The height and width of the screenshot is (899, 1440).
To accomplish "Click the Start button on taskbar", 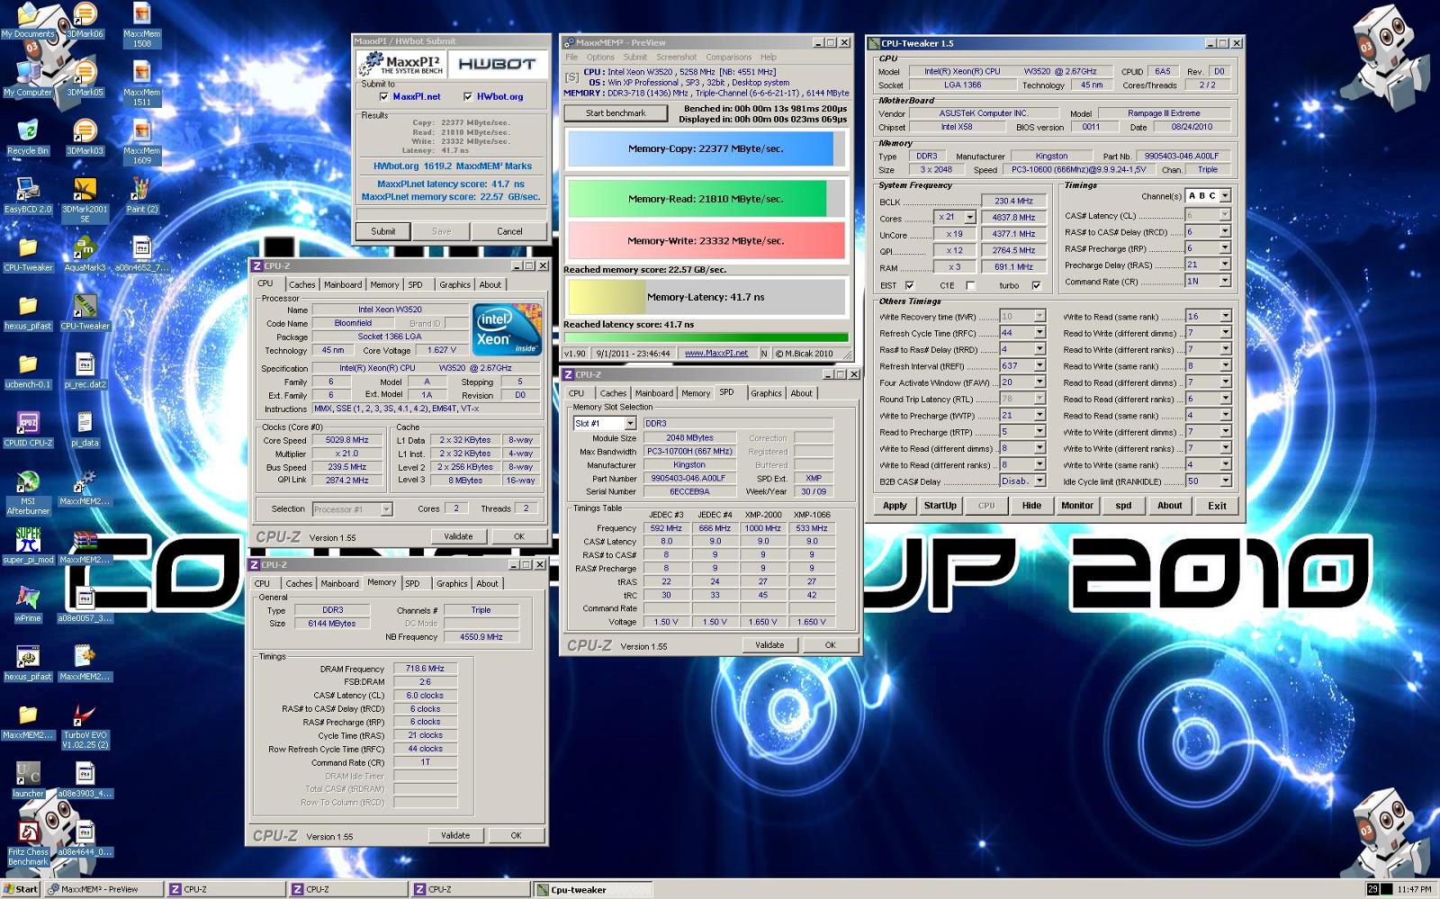I will (20, 889).
